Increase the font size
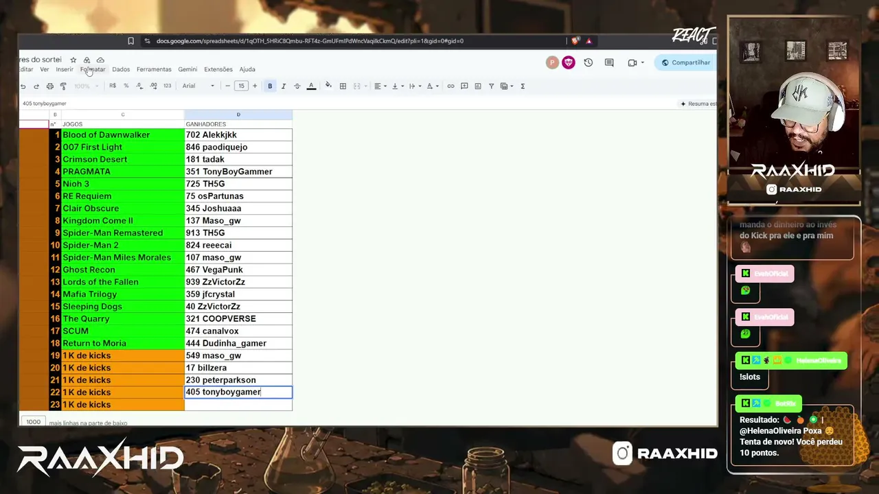Screen dimensions: 879x494 click(255, 86)
